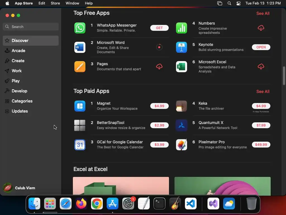The width and height of the screenshot is (286, 215).
Task: Select Updates in the sidebar
Action: pos(31,111)
